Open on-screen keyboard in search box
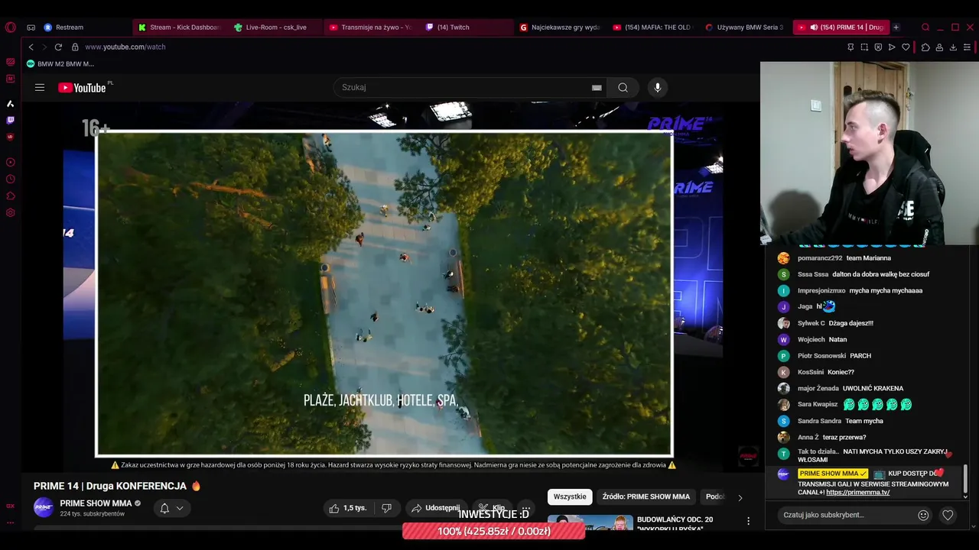 pos(597,87)
